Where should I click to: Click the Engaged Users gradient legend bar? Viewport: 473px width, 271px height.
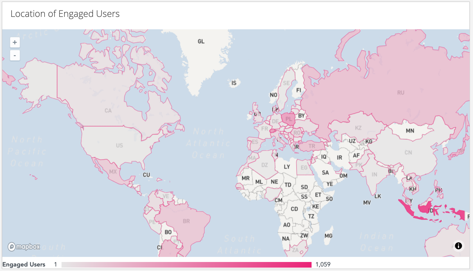[186, 265]
